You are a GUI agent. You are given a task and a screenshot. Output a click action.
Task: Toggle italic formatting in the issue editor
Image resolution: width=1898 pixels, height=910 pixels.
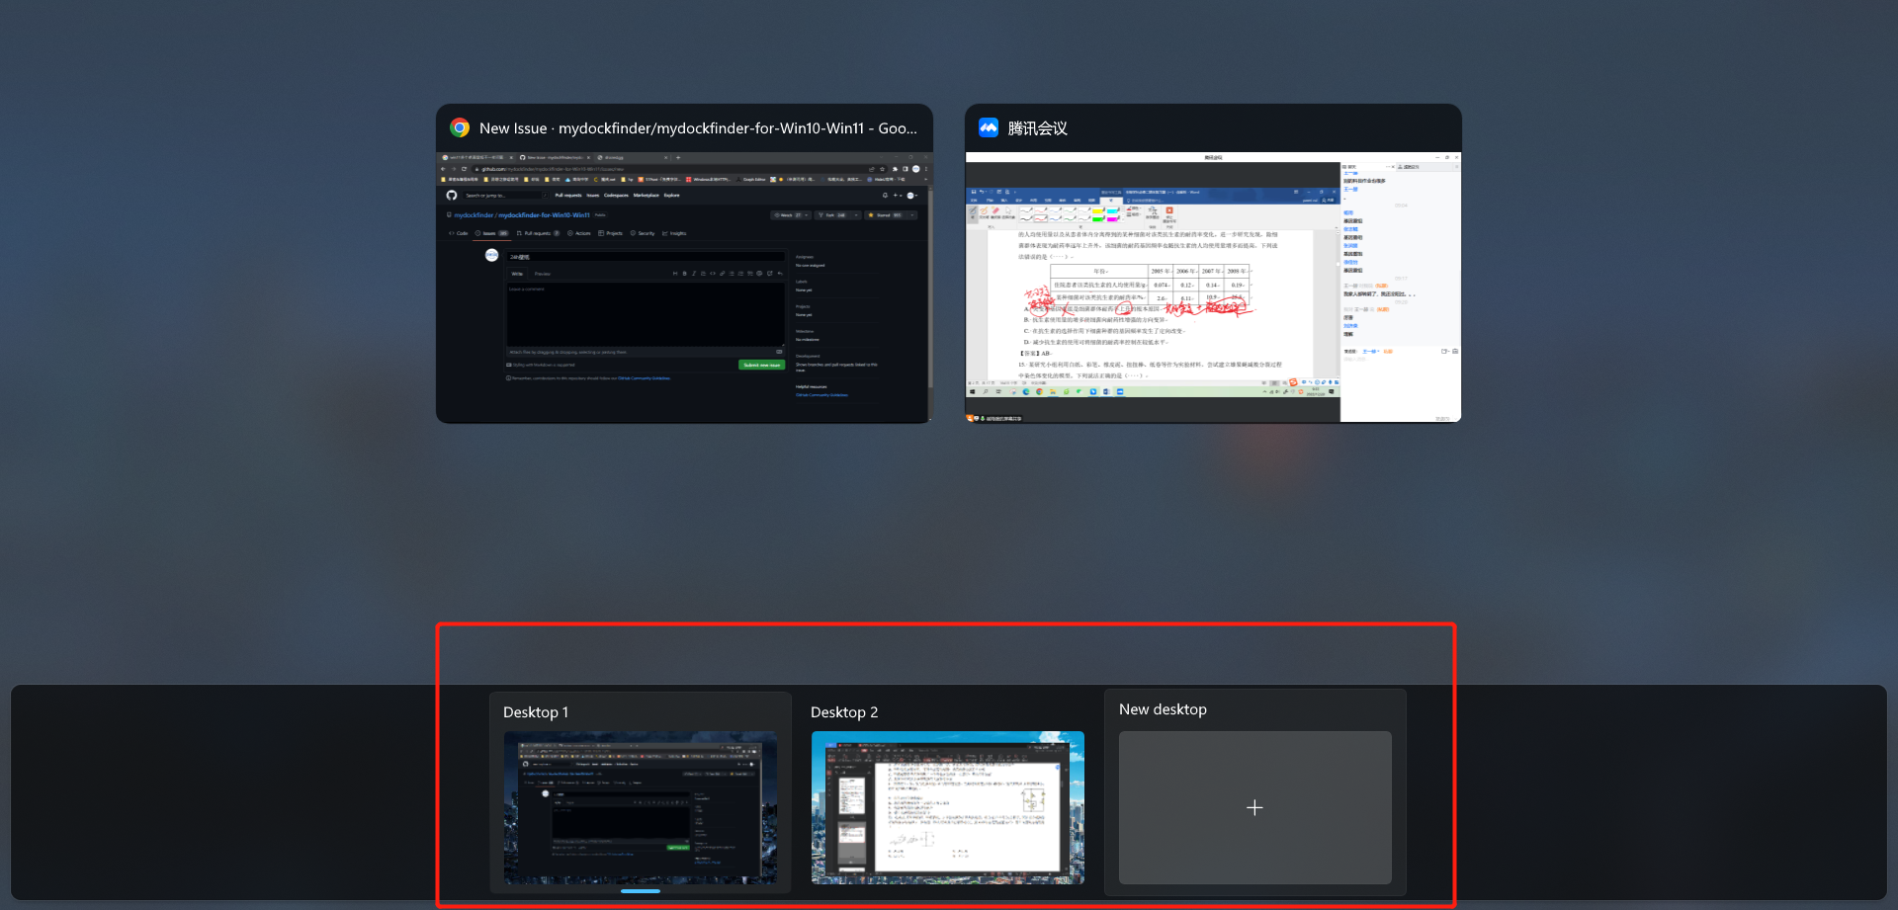click(694, 274)
